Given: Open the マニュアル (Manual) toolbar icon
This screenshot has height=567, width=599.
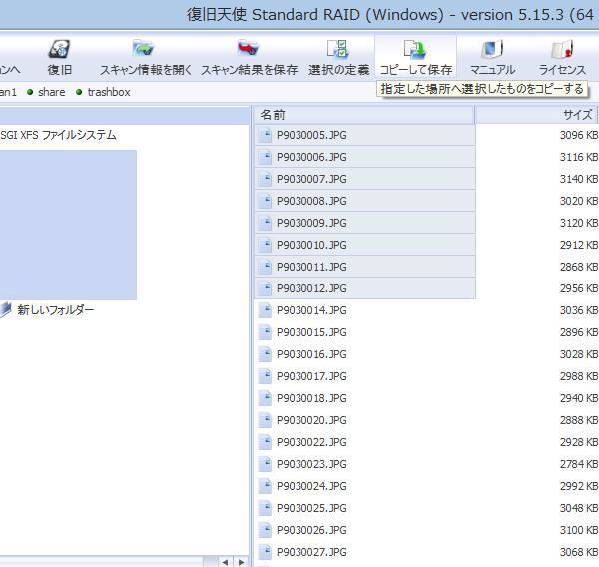Looking at the screenshot, I should tap(492, 57).
